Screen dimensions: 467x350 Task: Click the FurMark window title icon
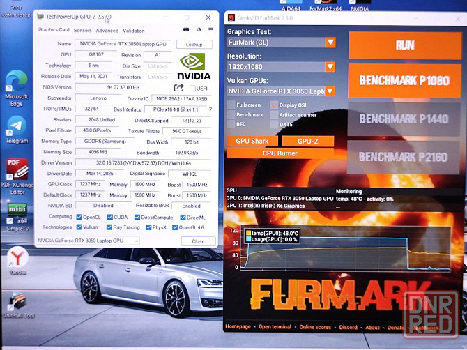(x=231, y=18)
